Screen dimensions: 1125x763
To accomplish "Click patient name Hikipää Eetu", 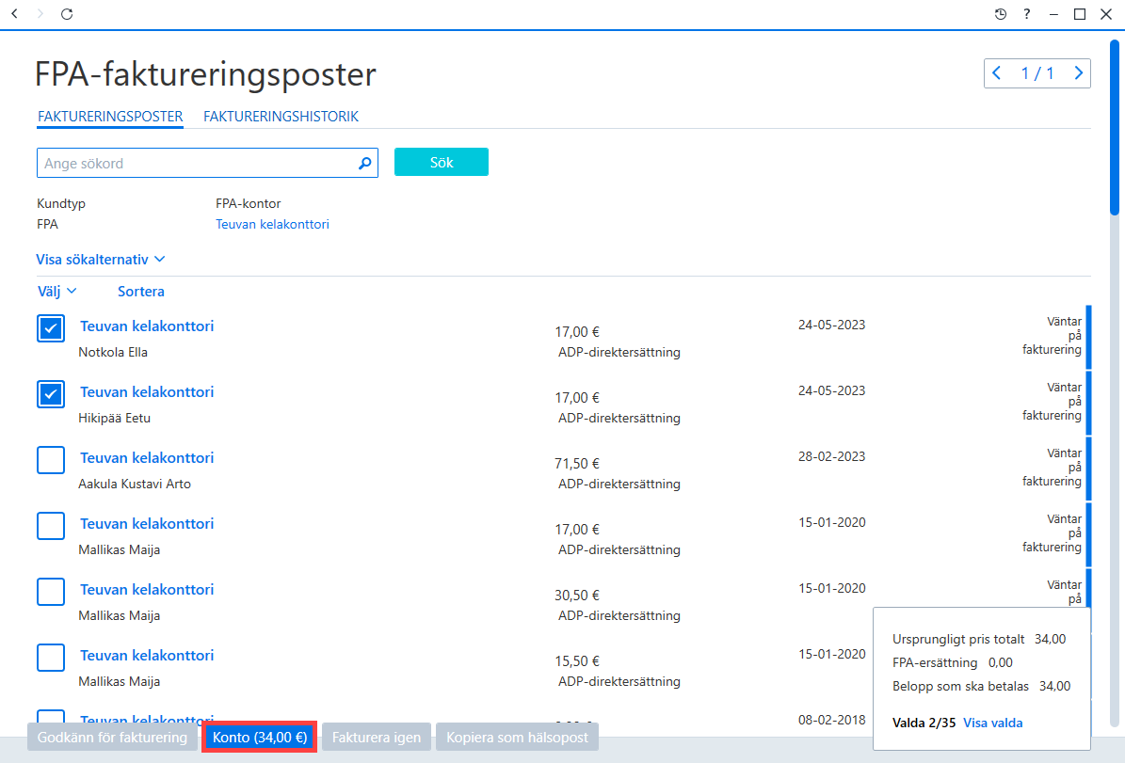I will coord(115,418).
